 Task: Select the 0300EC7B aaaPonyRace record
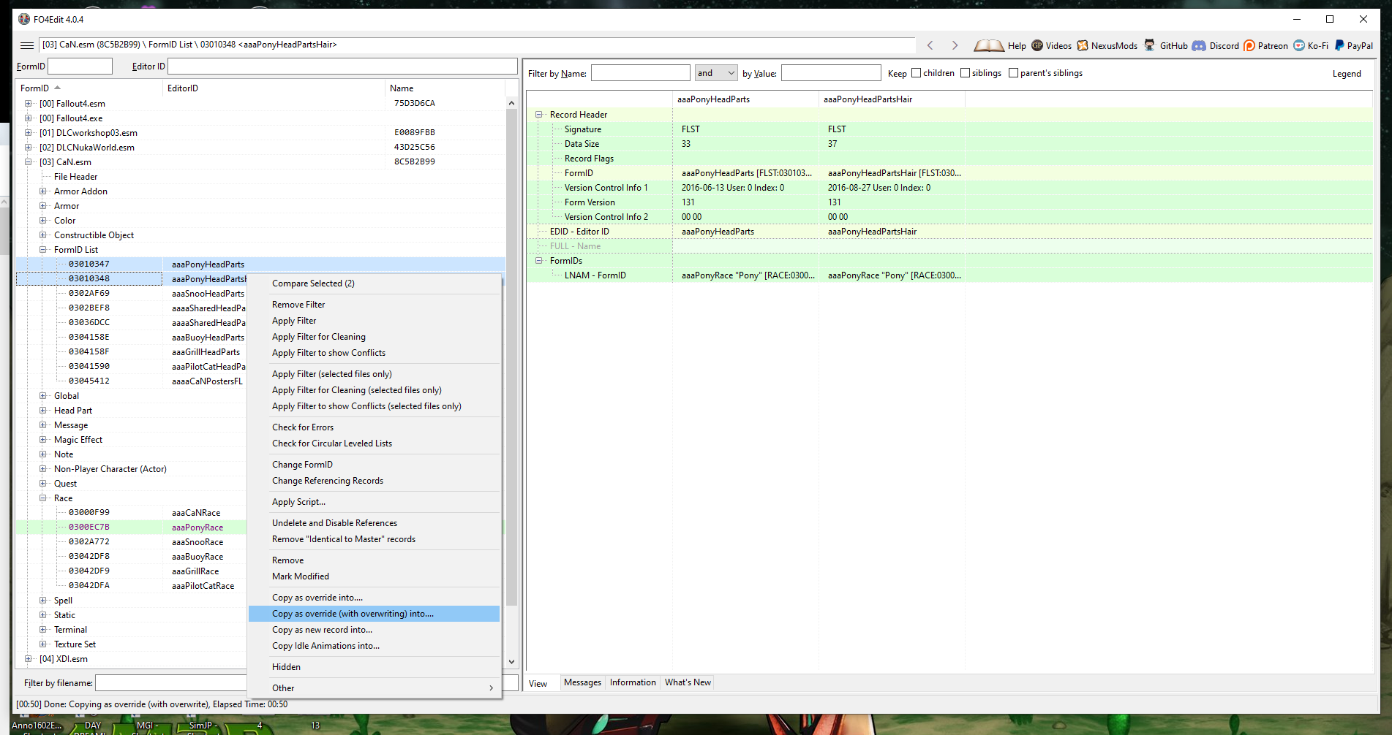(132, 528)
